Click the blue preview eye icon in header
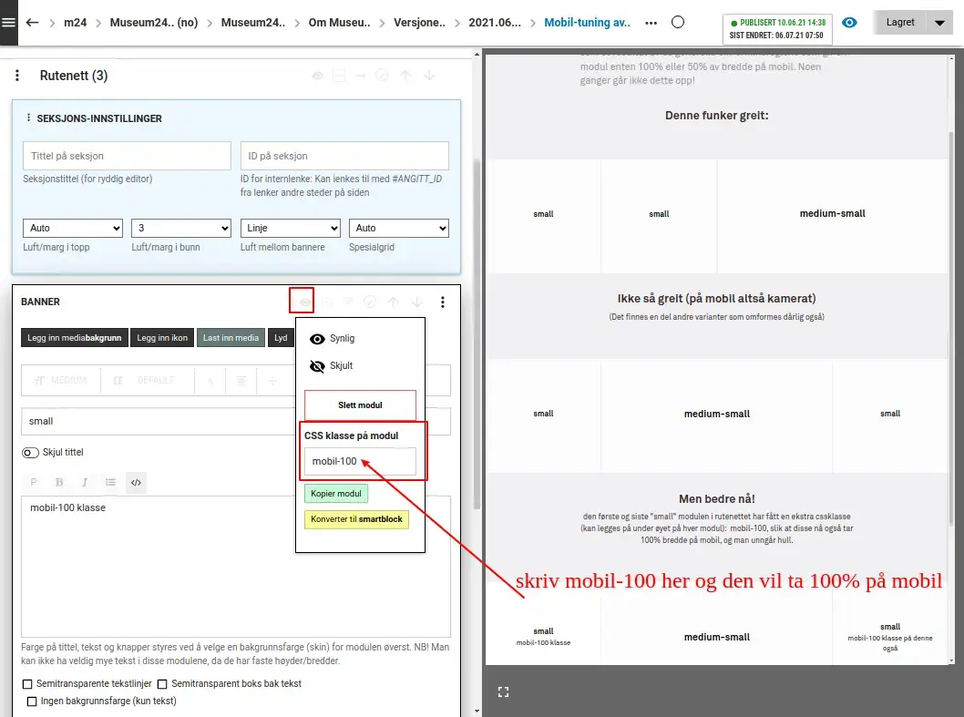The image size is (964, 717). coord(849,22)
